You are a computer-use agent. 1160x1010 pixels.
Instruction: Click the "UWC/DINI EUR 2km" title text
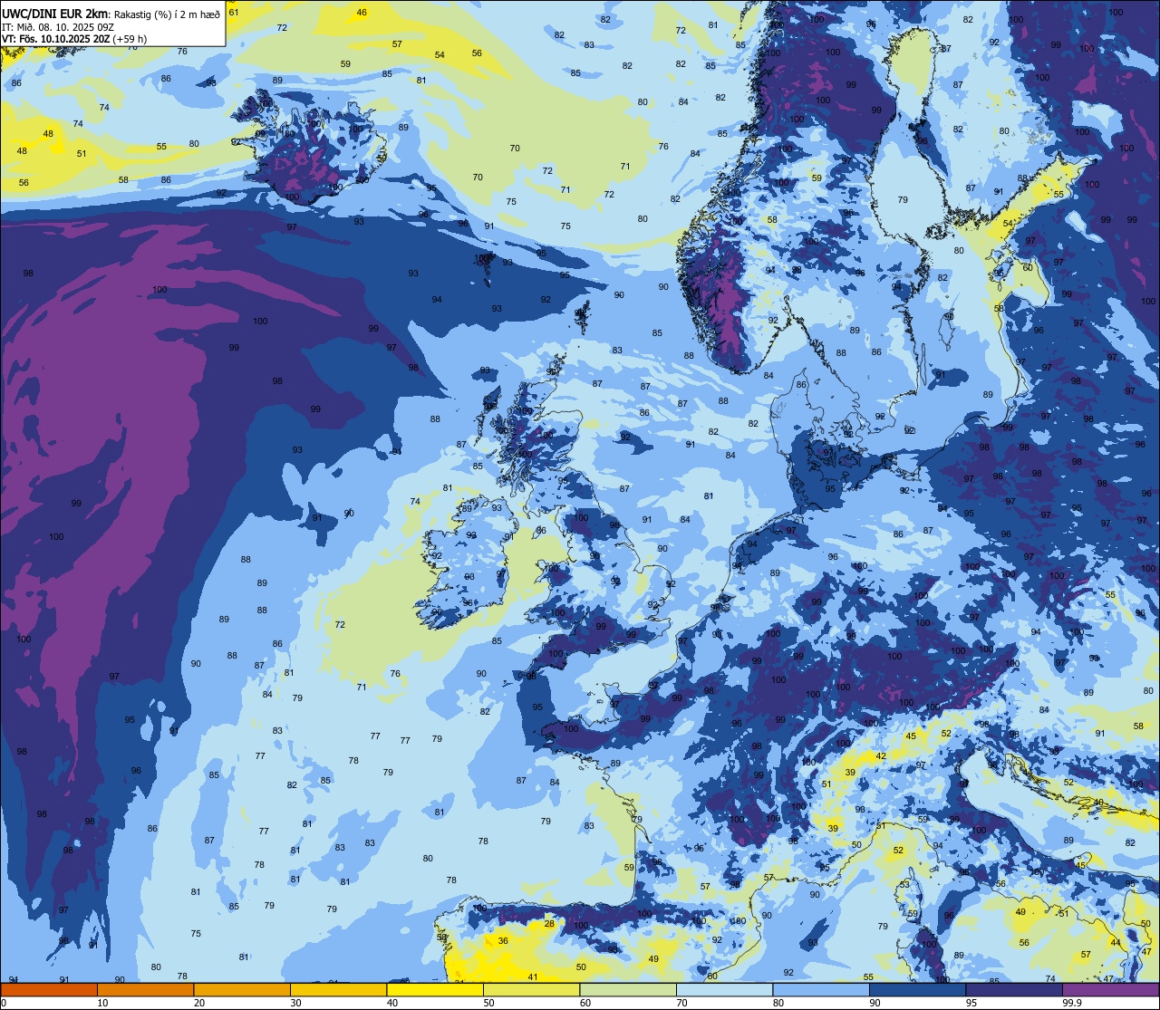[56, 13]
